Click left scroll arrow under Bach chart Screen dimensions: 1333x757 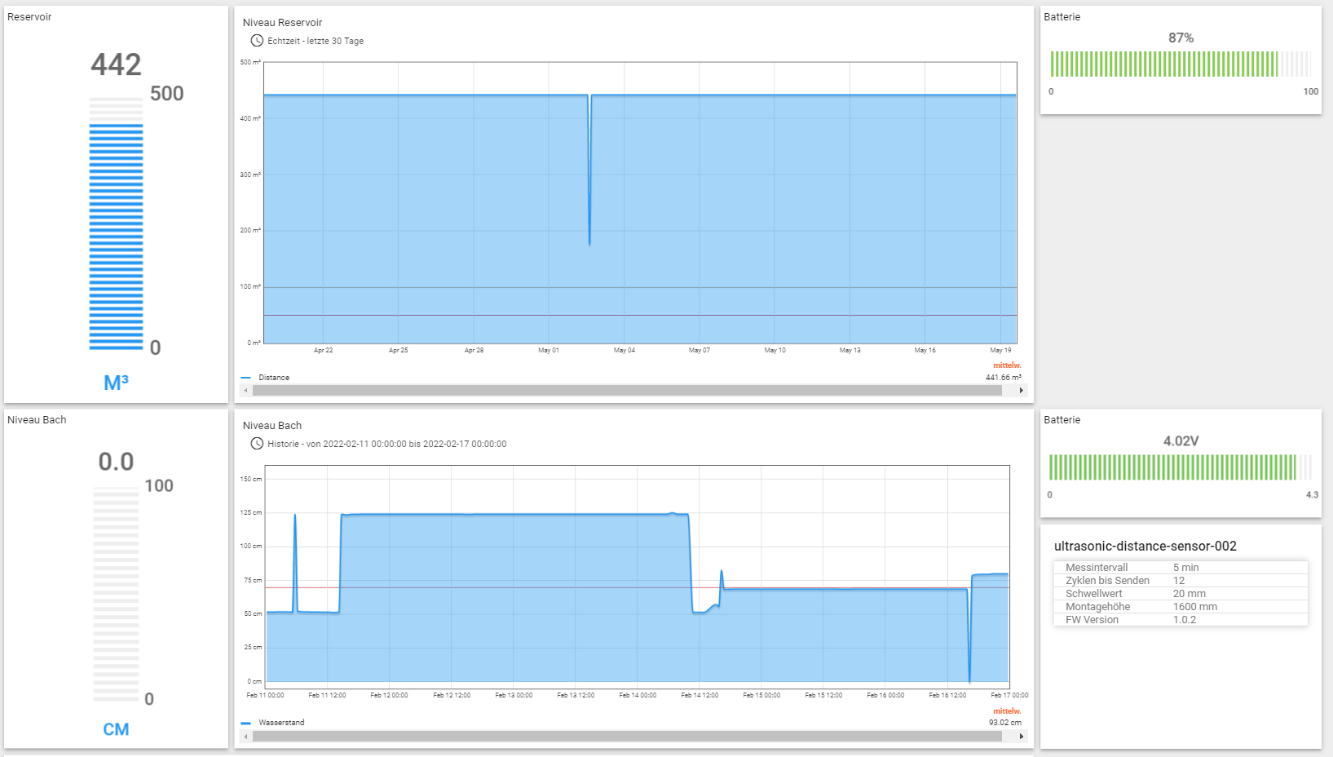(245, 737)
